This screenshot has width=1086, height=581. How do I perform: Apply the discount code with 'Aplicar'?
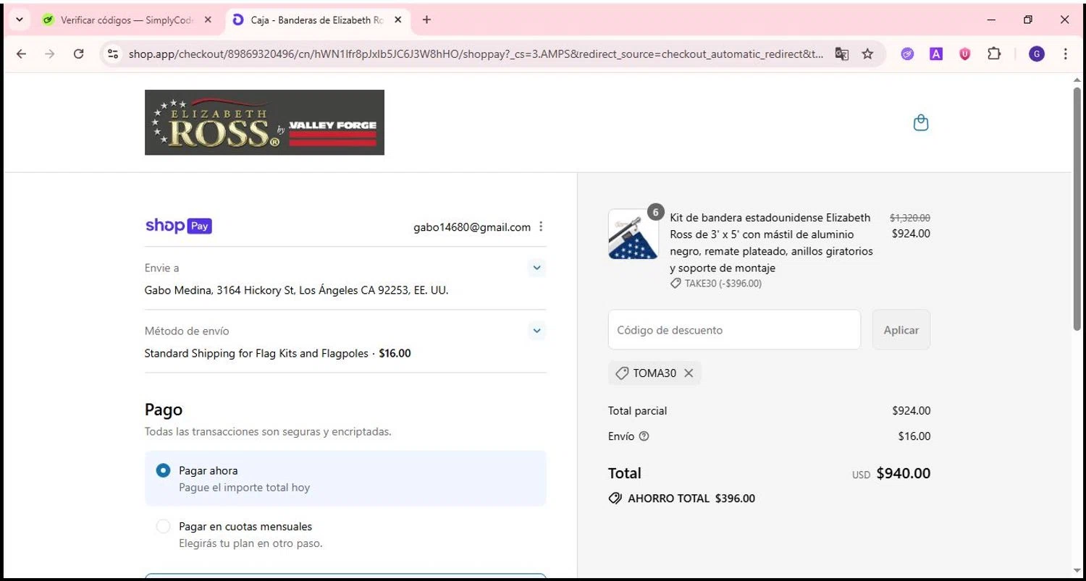901,330
